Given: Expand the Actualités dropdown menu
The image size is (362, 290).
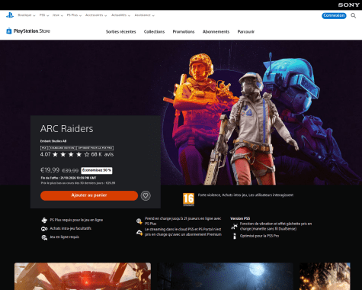Looking at the screenshot, I should click(120, 15).
